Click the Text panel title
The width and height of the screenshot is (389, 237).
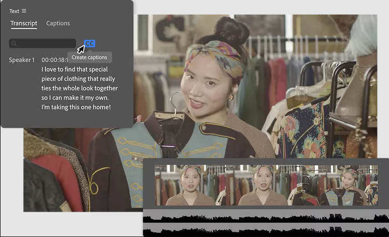(14, 11)
